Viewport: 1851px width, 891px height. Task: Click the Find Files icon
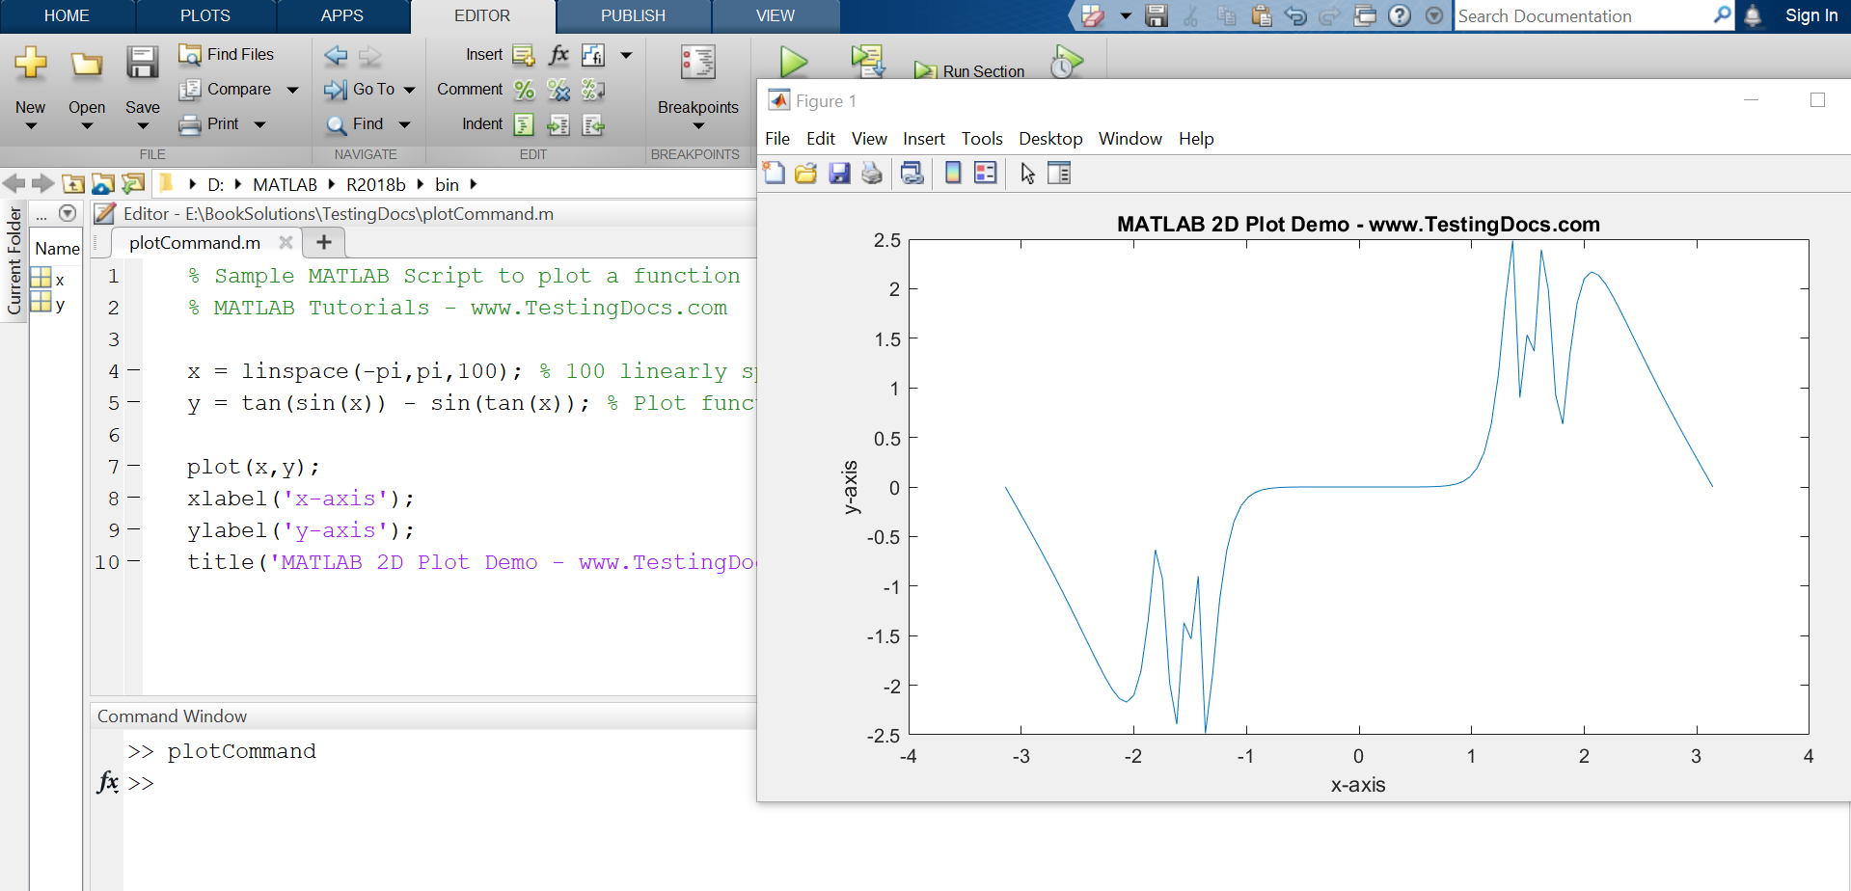click(190, 55)
